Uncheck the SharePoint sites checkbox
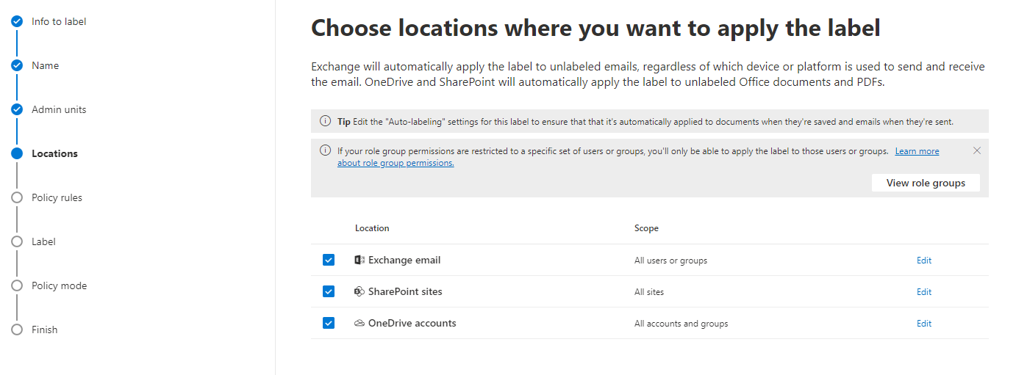 click(329, 291)
